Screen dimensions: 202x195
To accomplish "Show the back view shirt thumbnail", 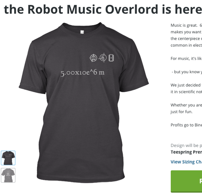I will pyautogui.click(x=8, y=175).
